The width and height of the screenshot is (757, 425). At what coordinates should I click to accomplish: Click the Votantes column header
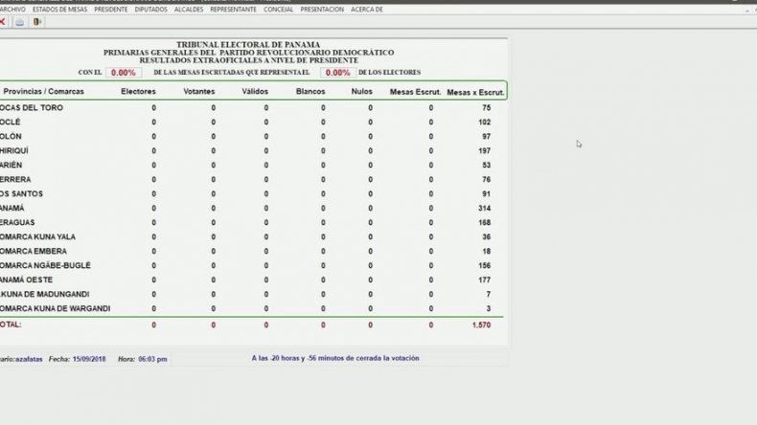[199, 91]
